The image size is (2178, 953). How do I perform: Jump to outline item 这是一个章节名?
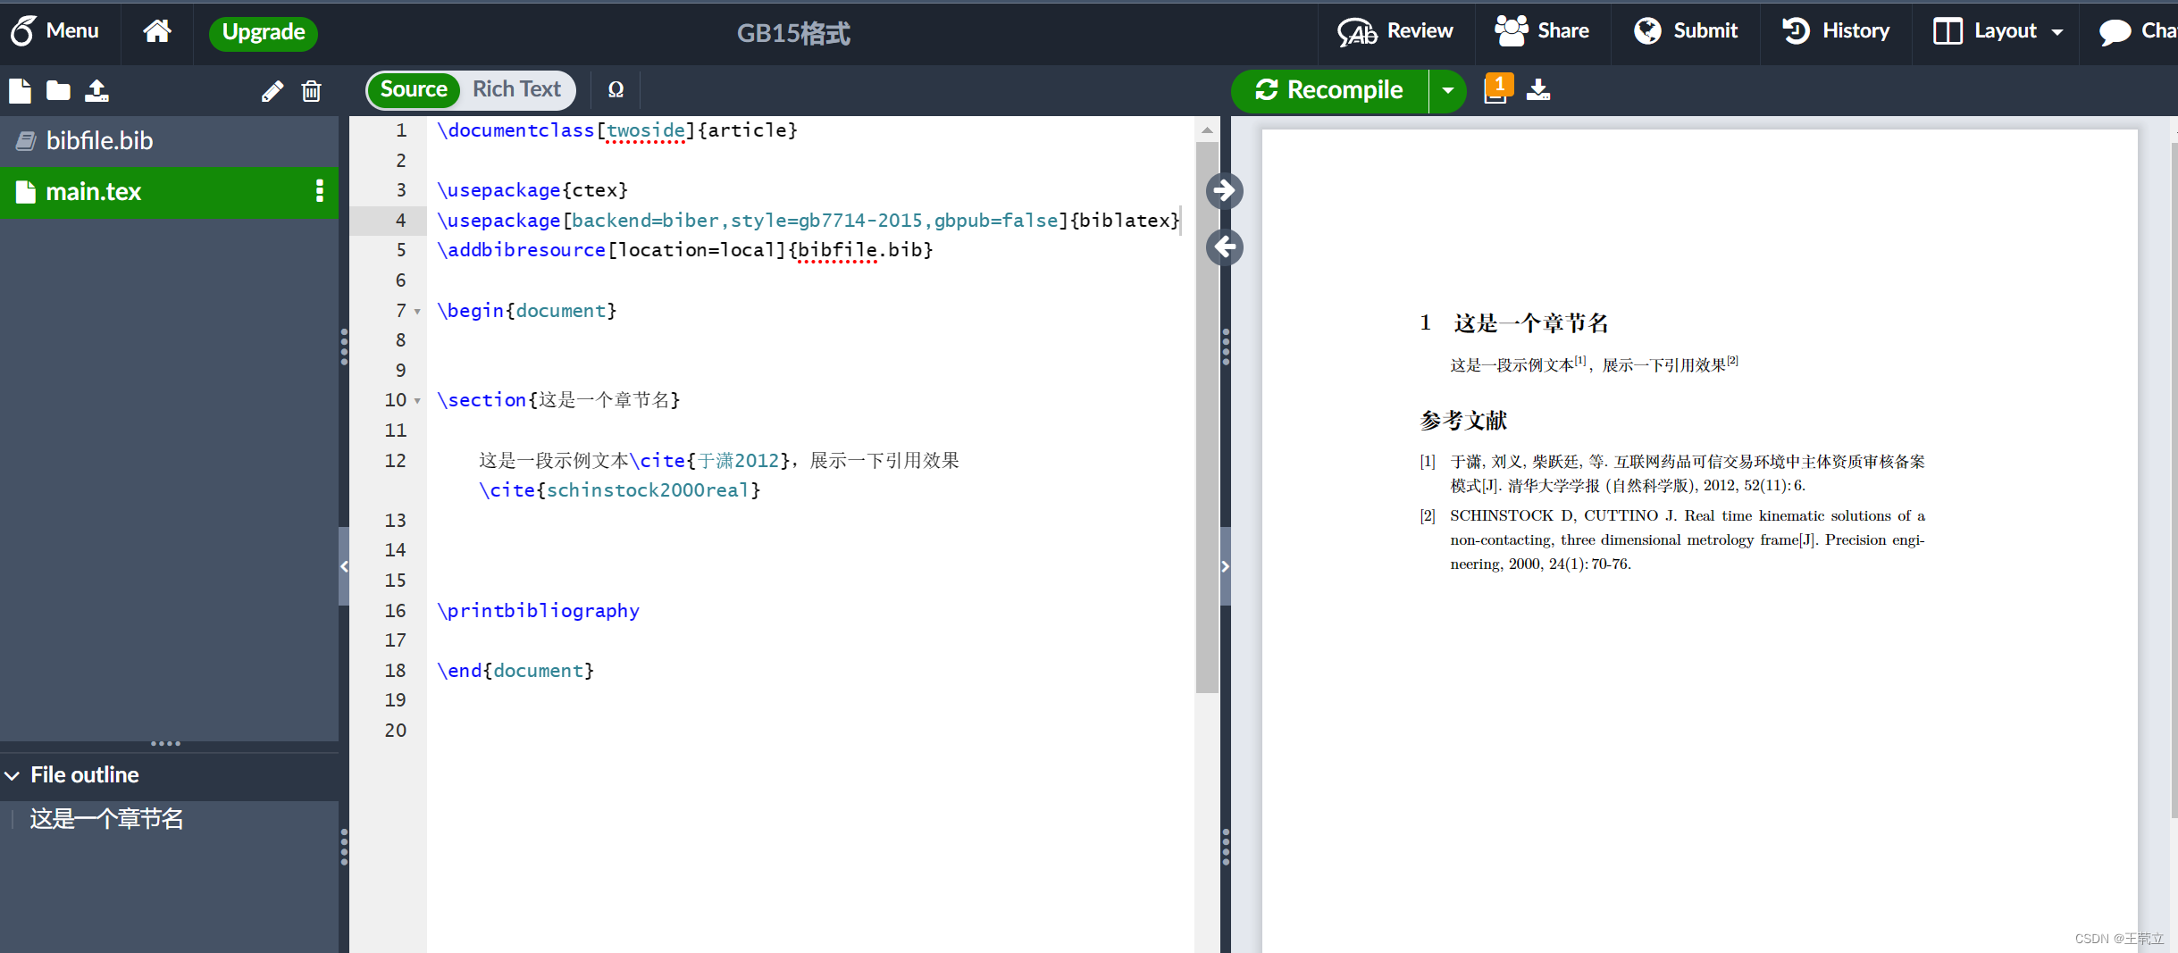click(x=106, y=819)
